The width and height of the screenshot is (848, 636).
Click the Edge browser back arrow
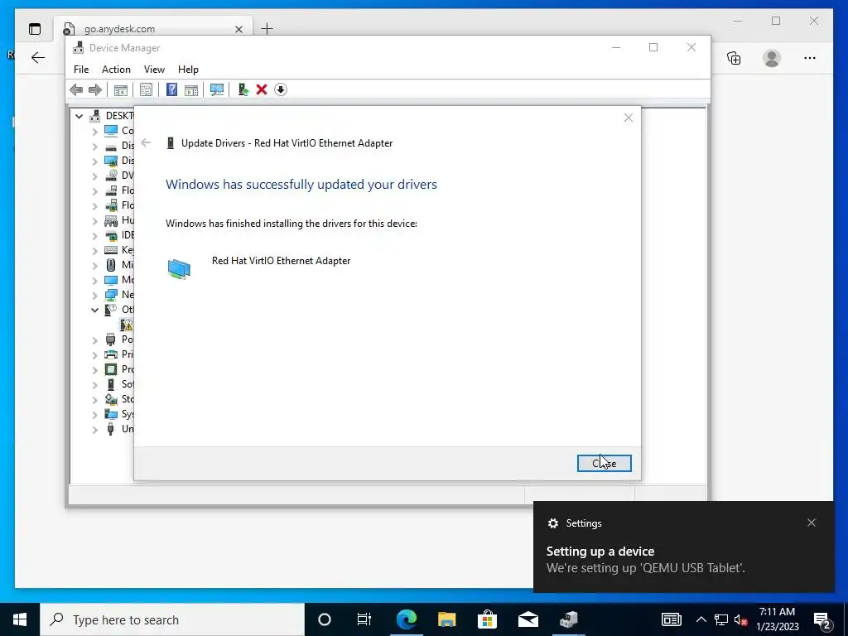coord(38,58)
